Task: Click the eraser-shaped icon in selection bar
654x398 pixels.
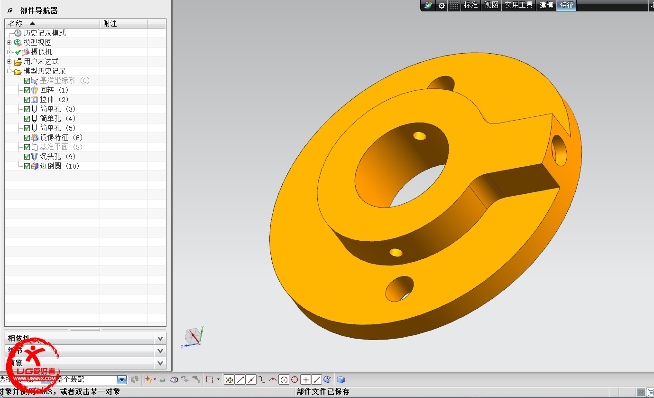Action: (174, 379)
